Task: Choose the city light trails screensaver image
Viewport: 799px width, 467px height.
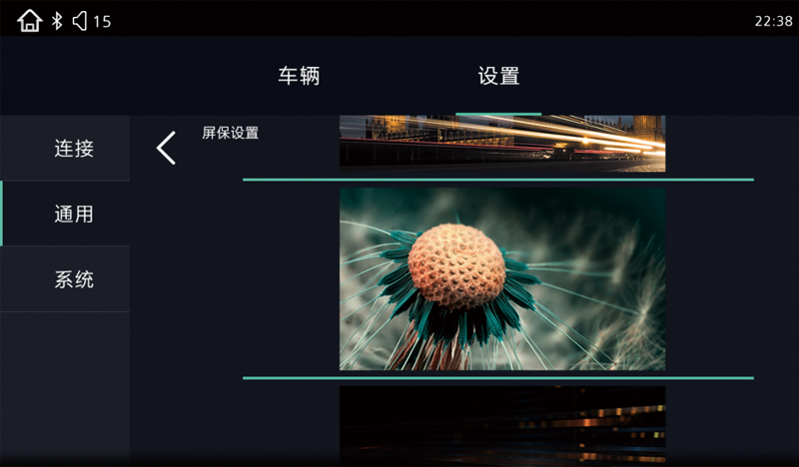Action: coord(502,144)
